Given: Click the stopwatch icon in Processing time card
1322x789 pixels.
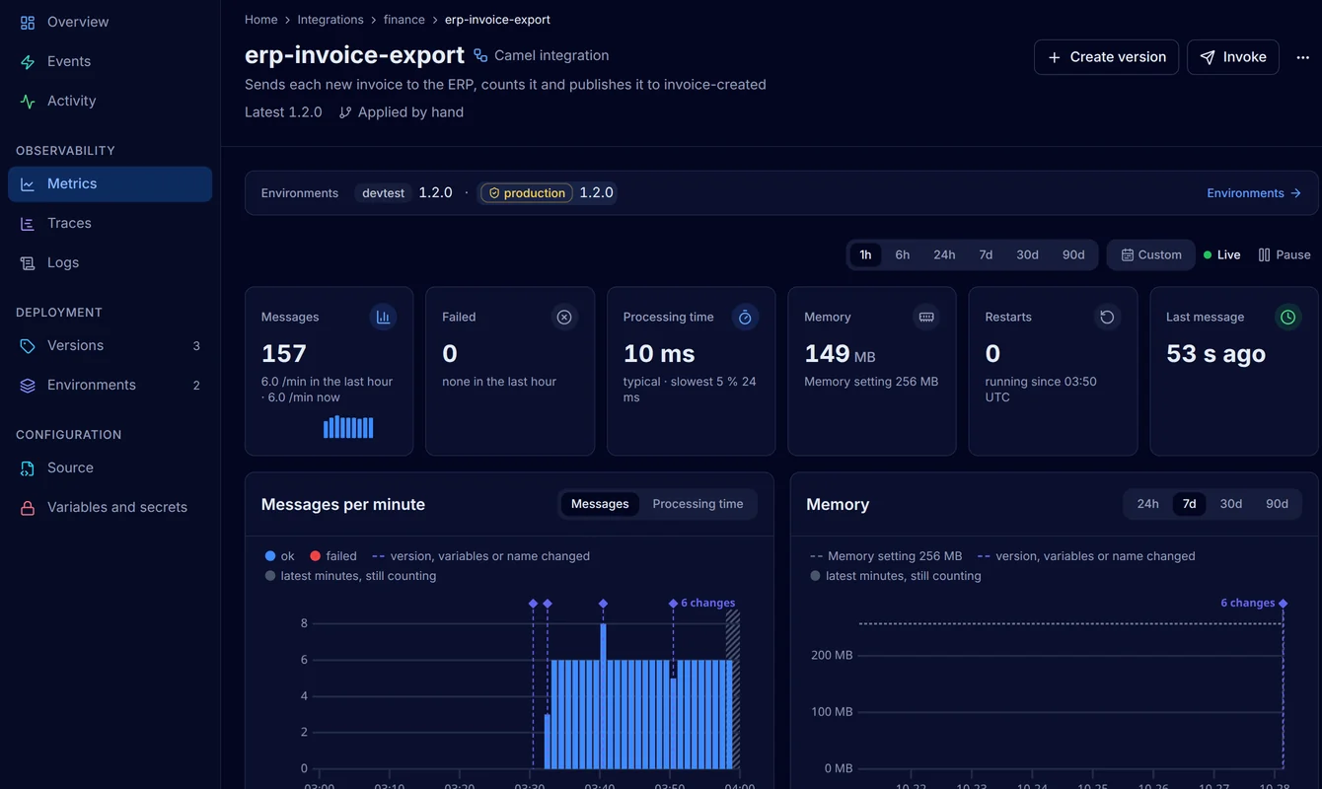Looking at the screenshot, I should tap(745, 317).
